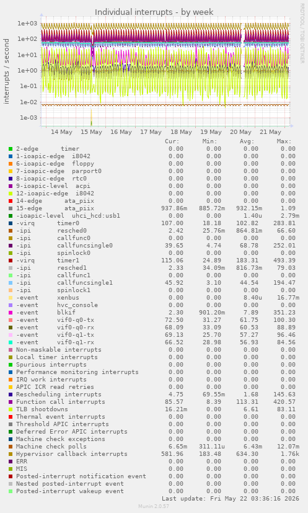Click the Machine check polls orange swatch
Screen dimensions: 308x513
[11, 447]
